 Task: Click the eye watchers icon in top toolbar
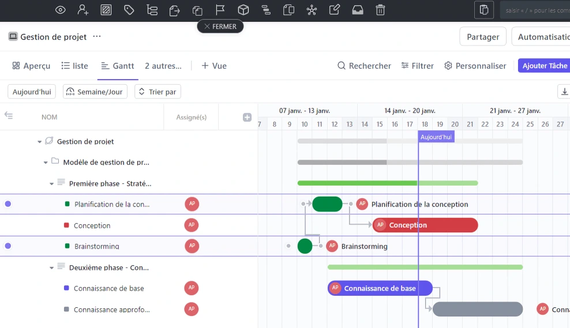click(61, 10)
